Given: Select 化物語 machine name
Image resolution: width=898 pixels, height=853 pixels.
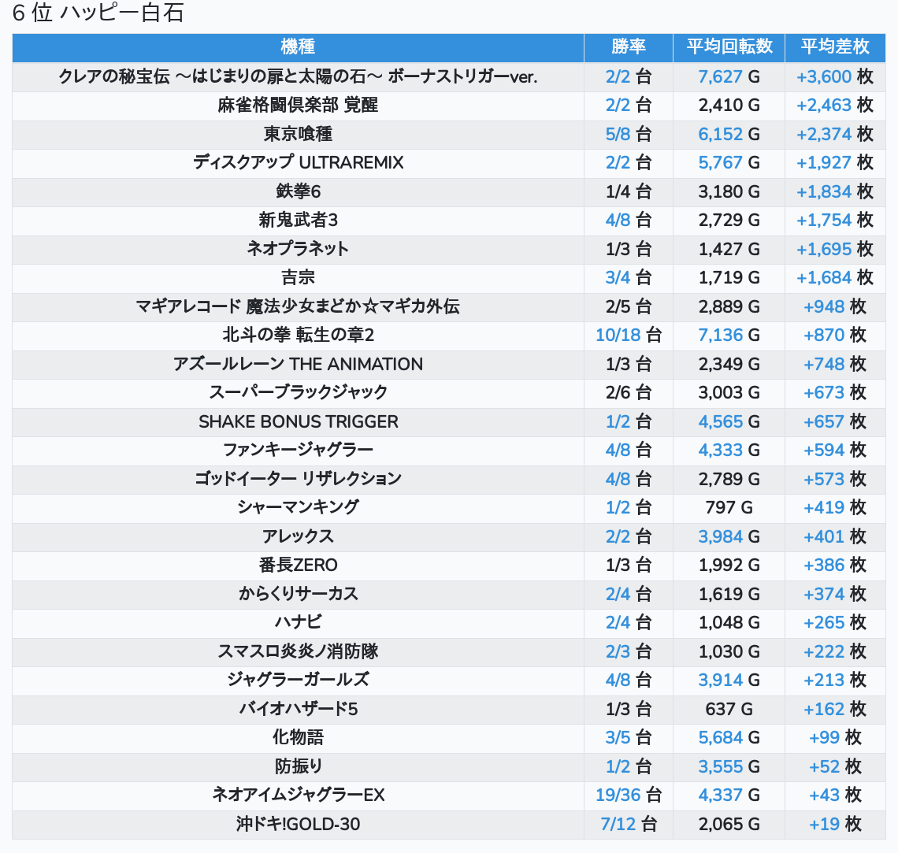Looking at the screenshot, I should coord(298,738).
